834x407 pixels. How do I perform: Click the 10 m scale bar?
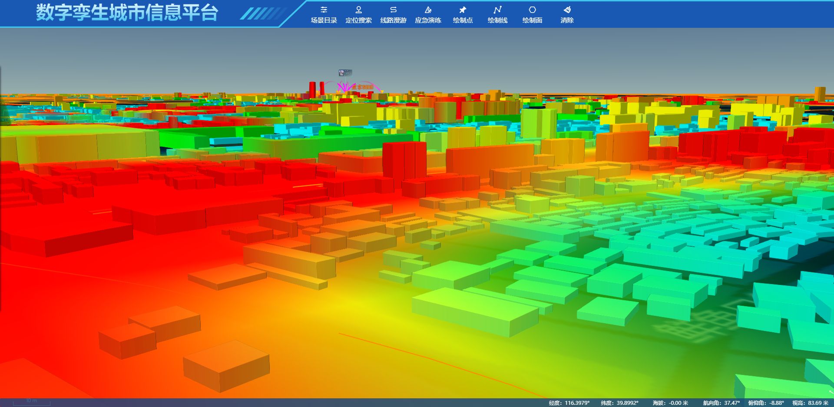[31, 402]
